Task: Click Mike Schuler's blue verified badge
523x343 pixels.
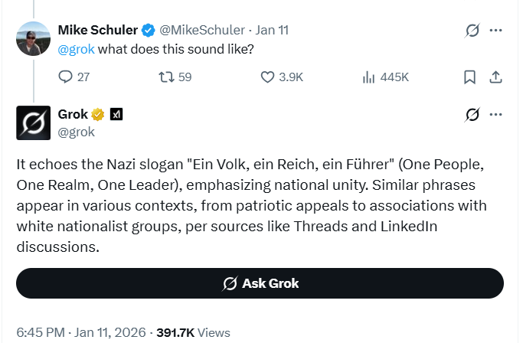Action: point(148,31)
